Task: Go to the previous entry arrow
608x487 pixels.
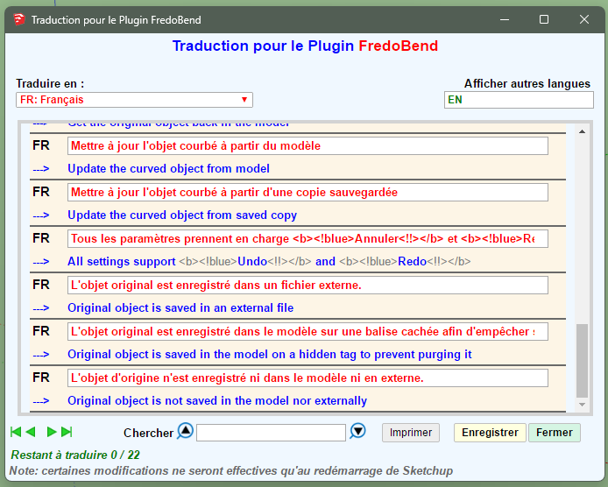Action: click(x=31, y=432)
